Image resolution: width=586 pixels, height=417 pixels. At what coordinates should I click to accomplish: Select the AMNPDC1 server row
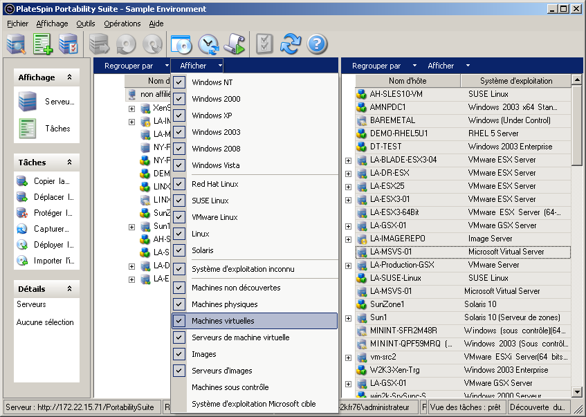pos(387,107)
